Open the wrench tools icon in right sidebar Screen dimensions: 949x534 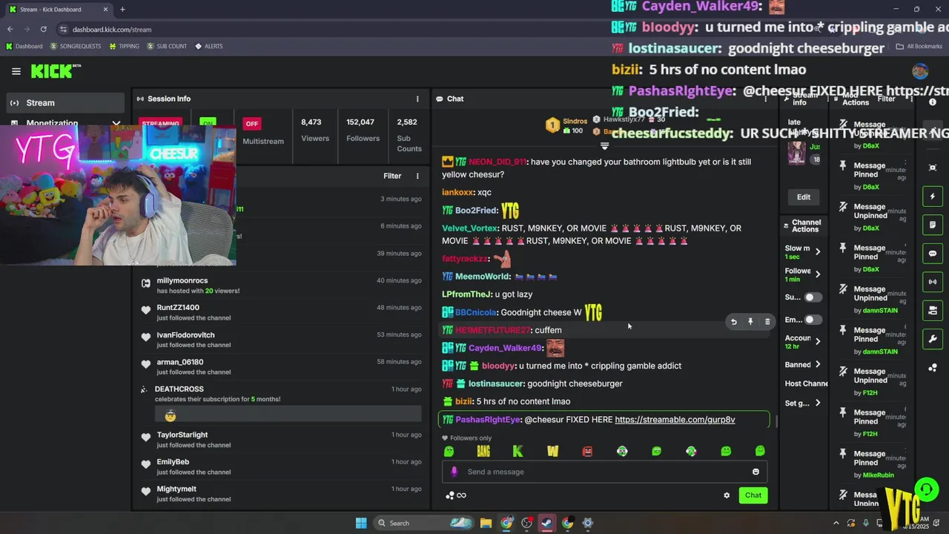[x=933, y=339]
